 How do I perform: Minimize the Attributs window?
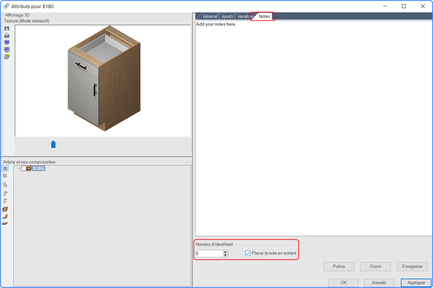tap(385, 6)
